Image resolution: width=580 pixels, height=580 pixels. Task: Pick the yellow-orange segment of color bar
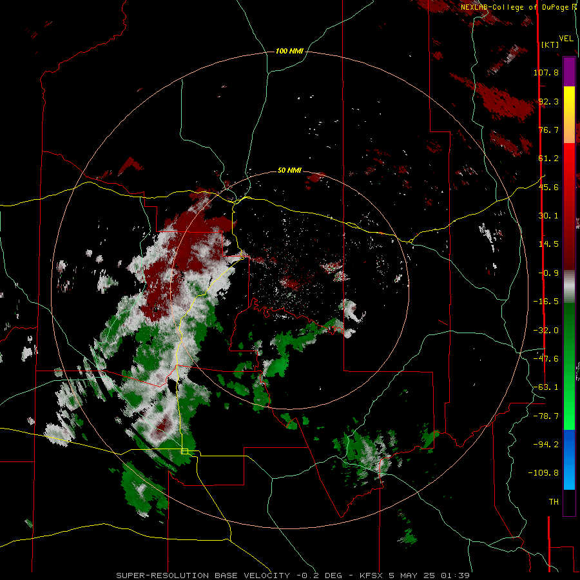coord(569,115)
